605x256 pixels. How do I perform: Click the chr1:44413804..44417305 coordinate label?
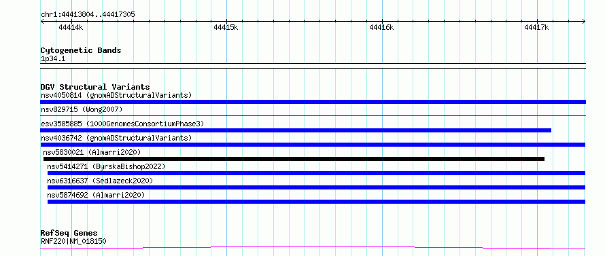(88, 15)
